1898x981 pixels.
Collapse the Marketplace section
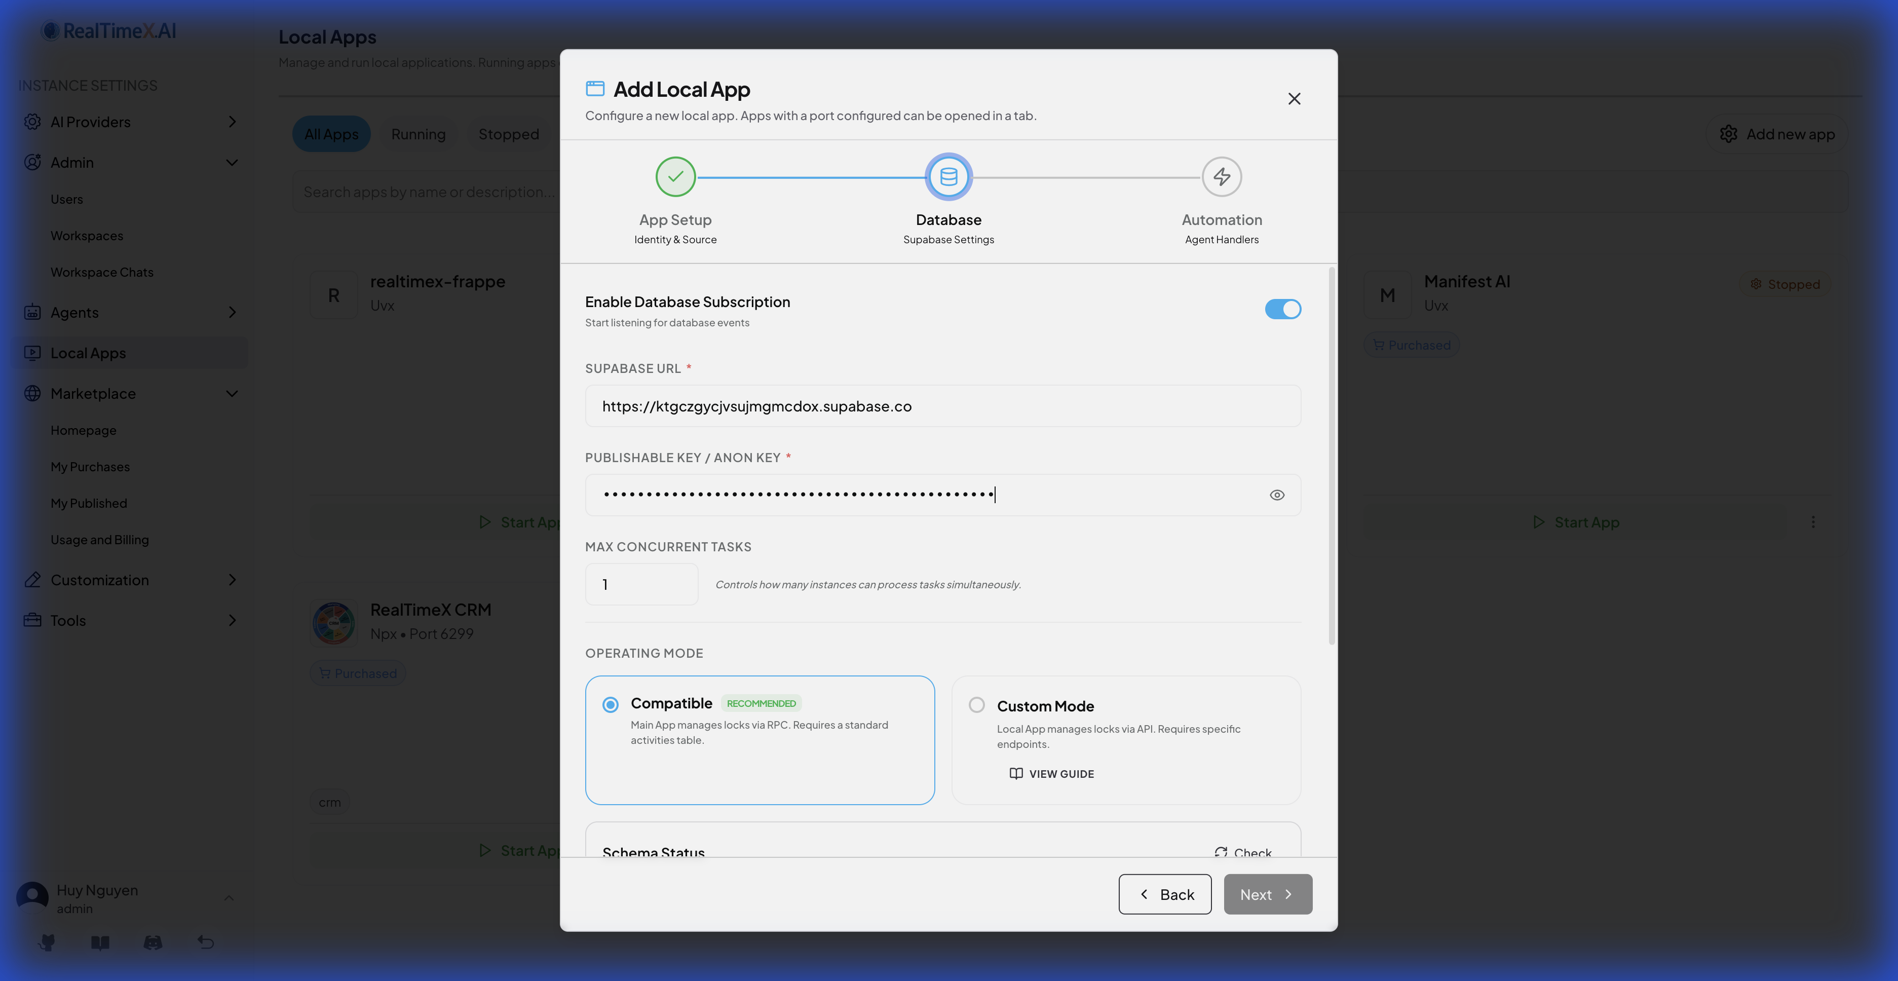(232, 393)
